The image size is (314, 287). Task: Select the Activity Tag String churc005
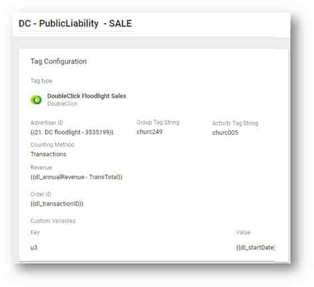[225, 133]
